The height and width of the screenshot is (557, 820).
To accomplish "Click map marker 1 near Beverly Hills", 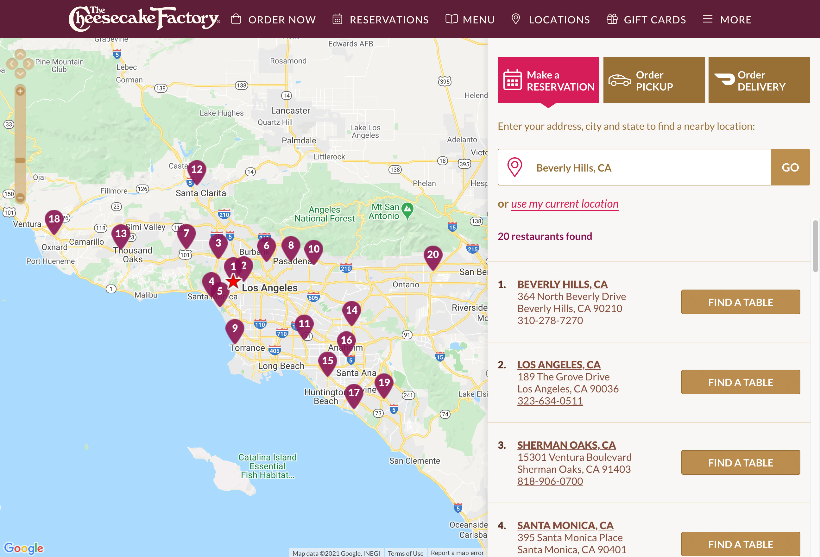I will click(233, 267).
